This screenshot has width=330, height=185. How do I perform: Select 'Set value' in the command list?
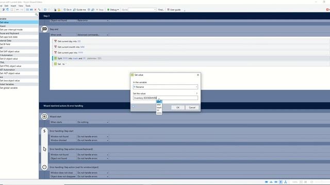click(x=19, y=22)
